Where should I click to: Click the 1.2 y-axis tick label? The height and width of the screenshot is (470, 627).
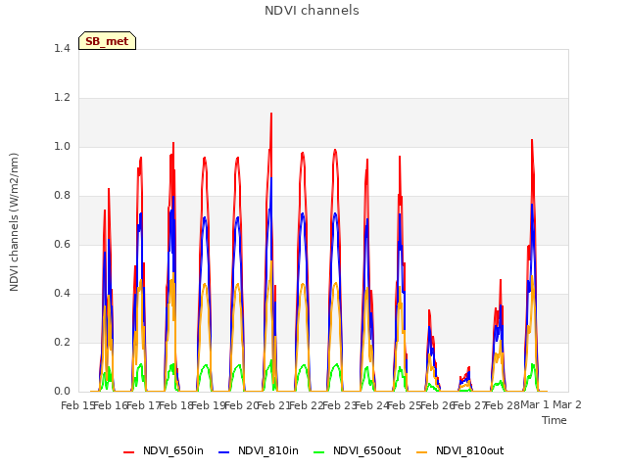(x=62, y=98)
